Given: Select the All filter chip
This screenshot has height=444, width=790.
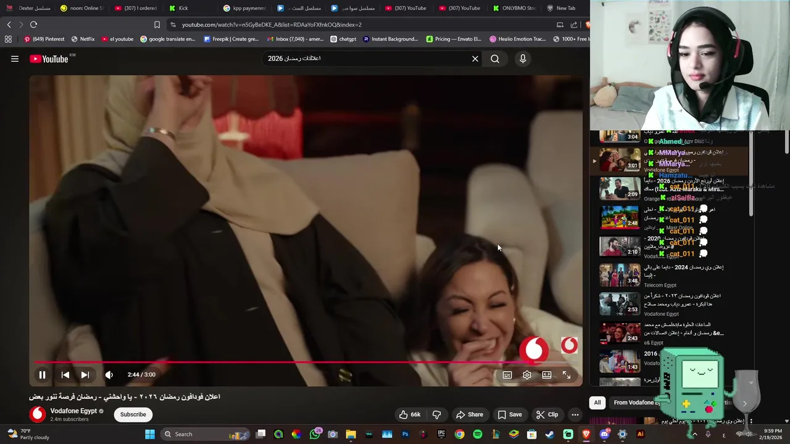Looking at the screenshot, I should 597,403.
